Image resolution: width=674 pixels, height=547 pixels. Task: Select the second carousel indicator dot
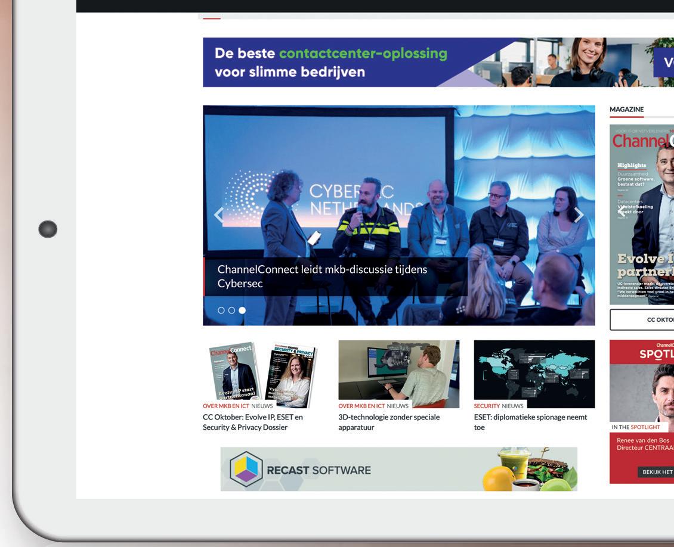[x=231, y=310]
